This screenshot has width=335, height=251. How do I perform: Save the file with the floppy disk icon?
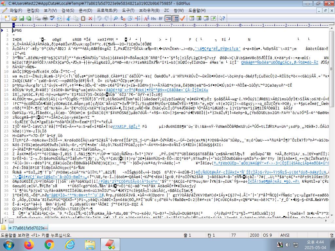(x=22, y=18)
